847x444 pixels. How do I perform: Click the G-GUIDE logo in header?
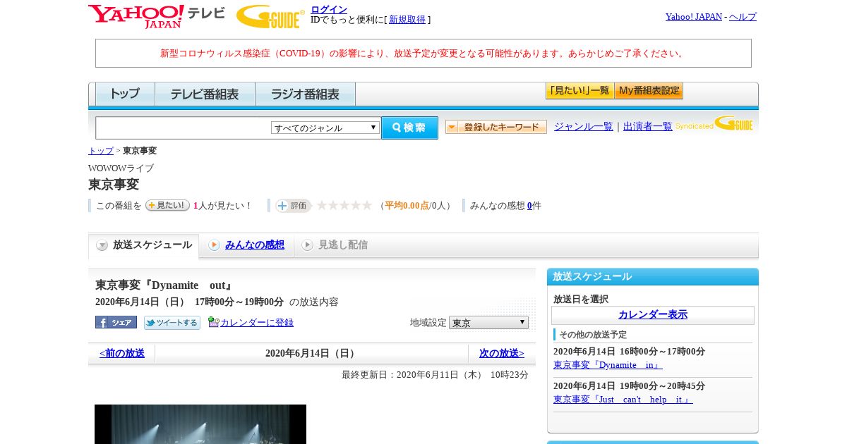click(x=270, y=16)
